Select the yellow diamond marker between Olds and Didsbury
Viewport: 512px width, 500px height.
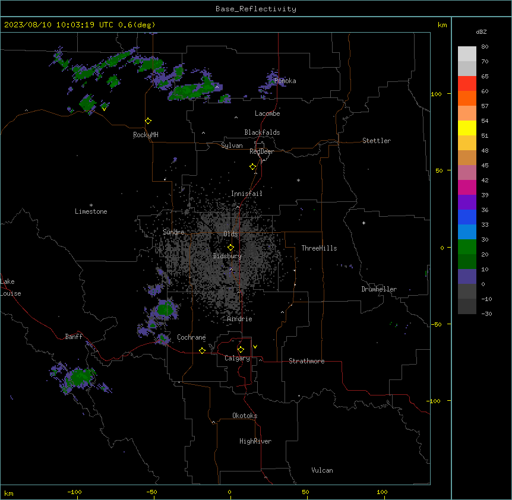tap(231, 248)
